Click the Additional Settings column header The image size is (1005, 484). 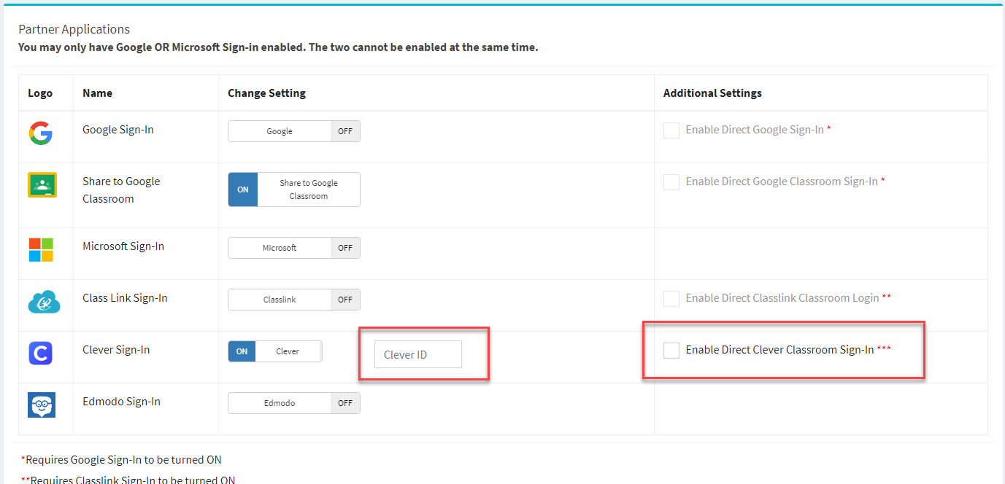pyautogui.click(x=712, y=93)
